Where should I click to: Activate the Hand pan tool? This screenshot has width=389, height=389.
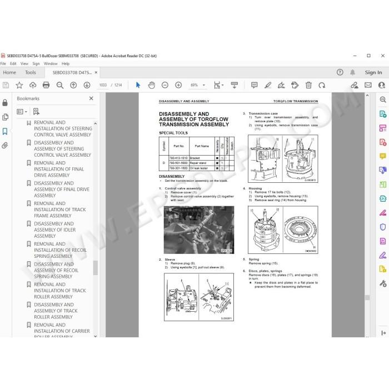(x=151, y=86)
